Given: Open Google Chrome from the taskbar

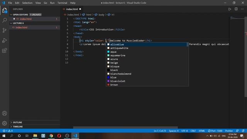Looking at the screenshot, I should coord(51,136).
